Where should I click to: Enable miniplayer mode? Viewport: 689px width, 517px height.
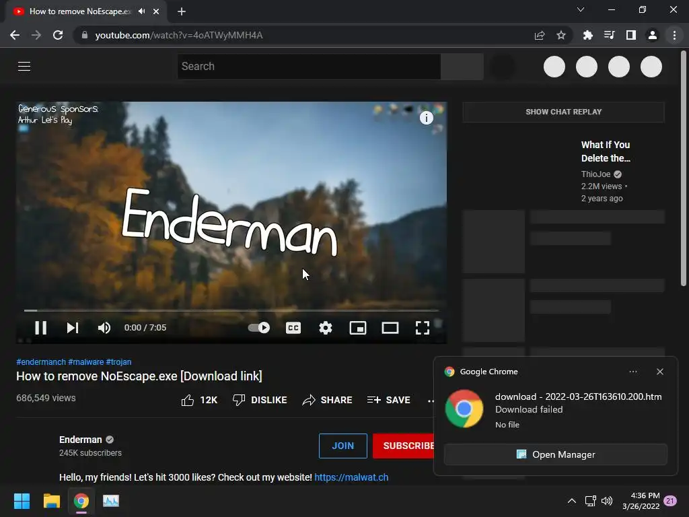(358, 328)
